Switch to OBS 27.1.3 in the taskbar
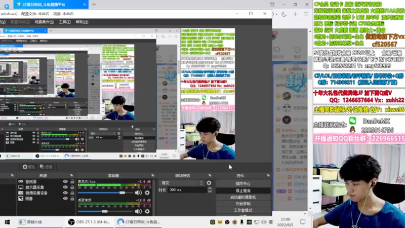Image resolution: width=405 pixels, height=228 pixels. click(89, 222)
